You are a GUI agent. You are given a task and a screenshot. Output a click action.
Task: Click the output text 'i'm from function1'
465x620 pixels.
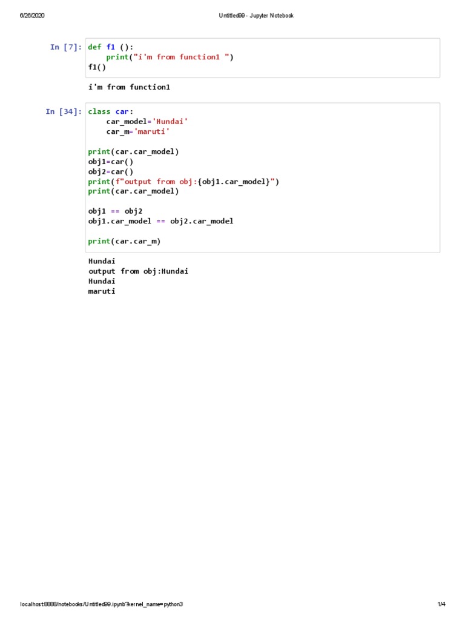tap(129, 87)
